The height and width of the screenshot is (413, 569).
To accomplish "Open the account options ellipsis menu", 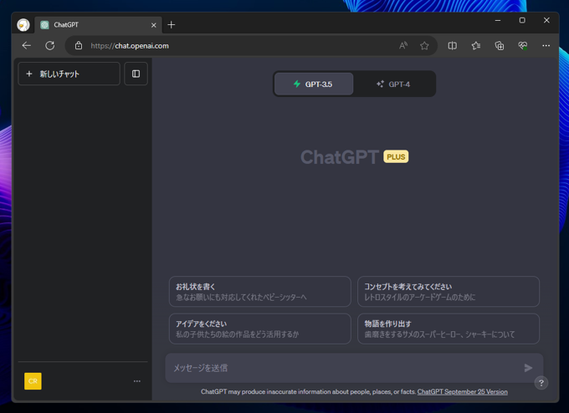I will click(136, 381).
